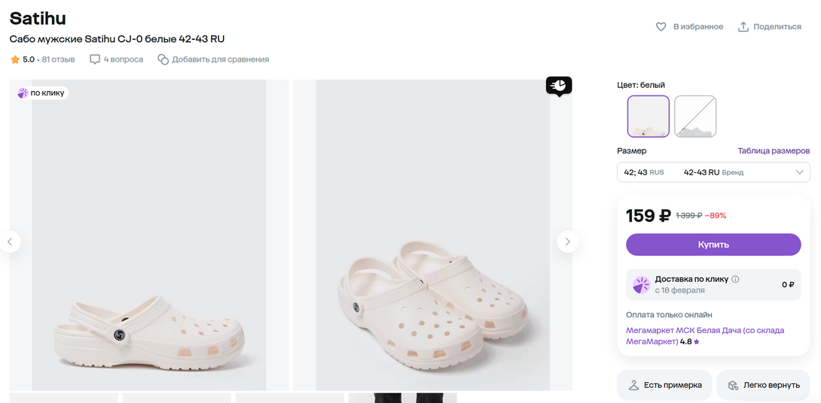Show the next product photo
821x403 pixels.
pos(567,241)
